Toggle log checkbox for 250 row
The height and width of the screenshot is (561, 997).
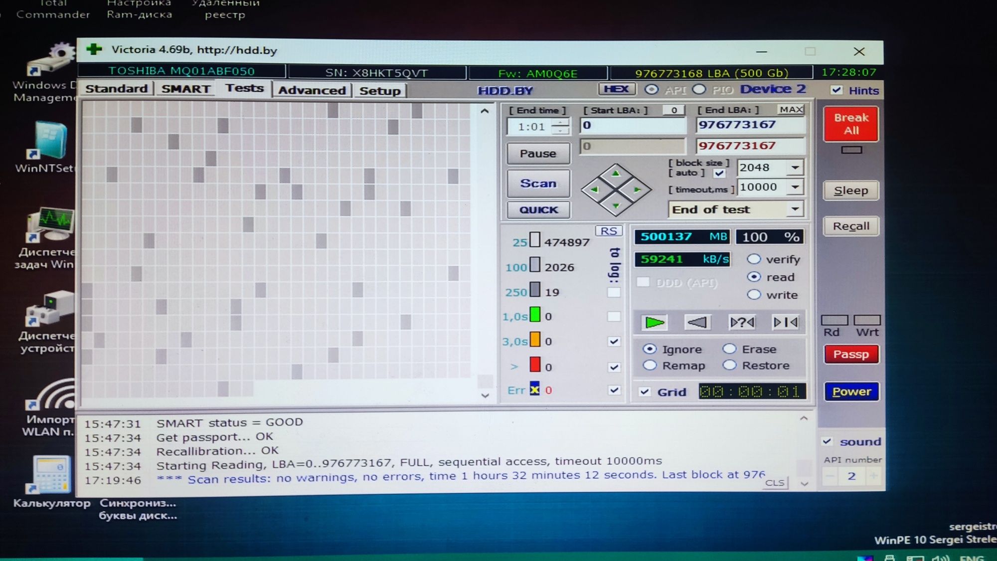[x=614, y=292]
